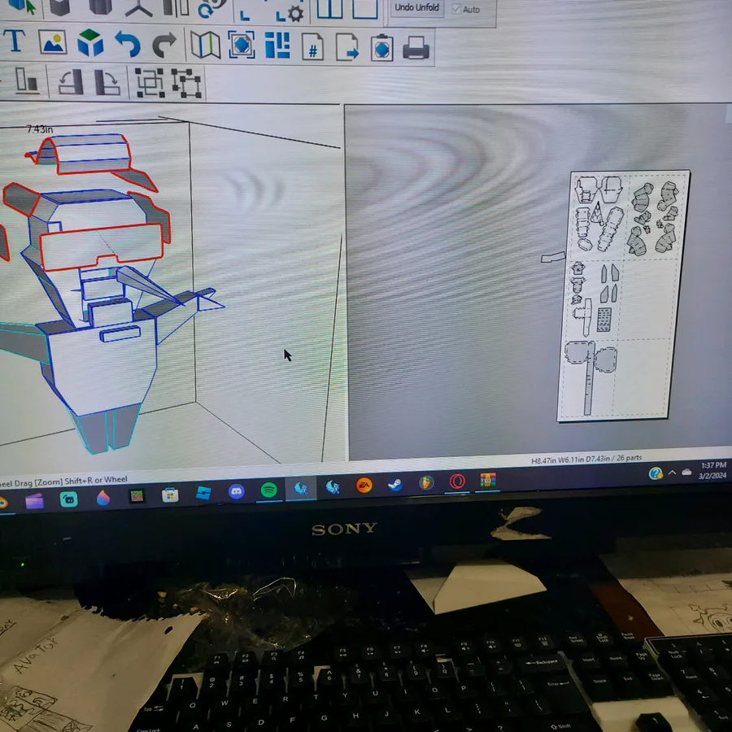This screenshot has width=732, height=732.
Task: Click the join parts squares icon
Action: tap(150, 83)
